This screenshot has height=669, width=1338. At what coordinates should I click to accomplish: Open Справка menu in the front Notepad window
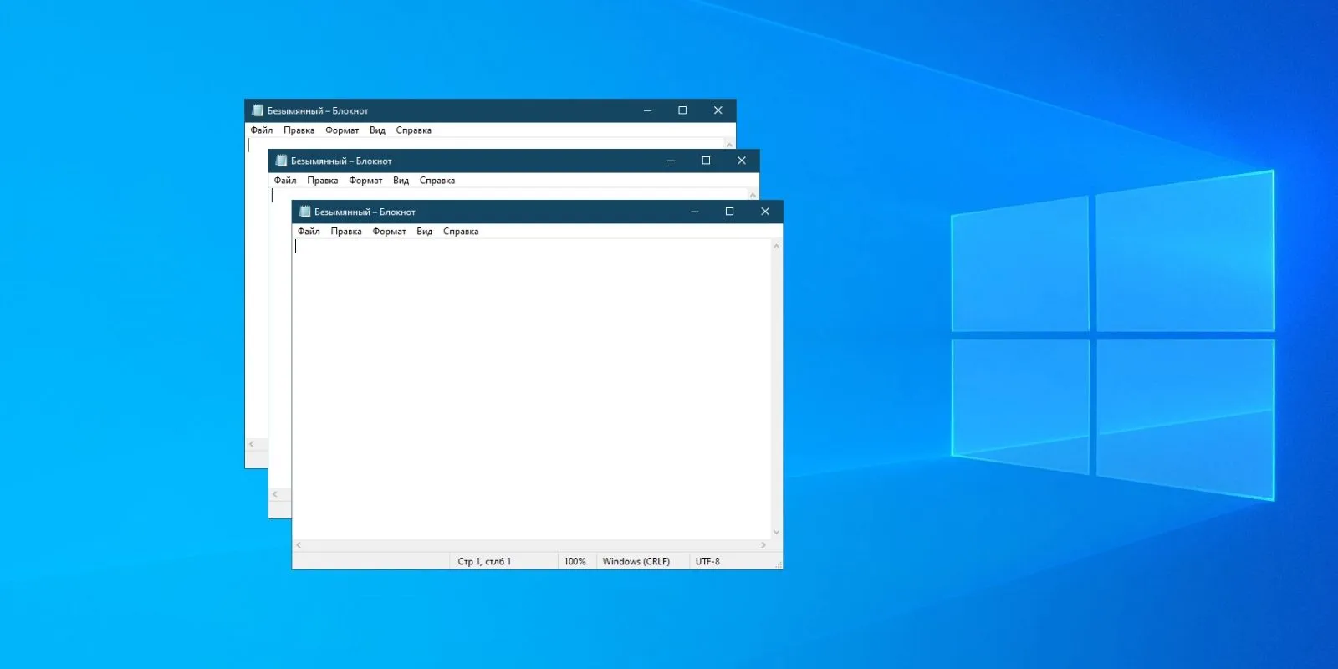[461, 232]
